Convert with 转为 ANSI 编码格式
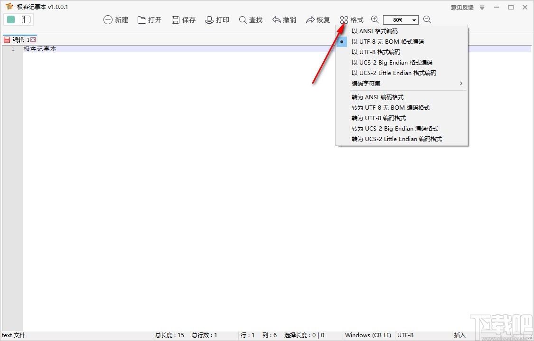534x341 pixels. coord(402,97)
